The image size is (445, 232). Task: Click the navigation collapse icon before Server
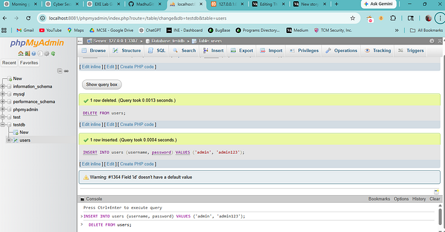click(x=80, y=41)
